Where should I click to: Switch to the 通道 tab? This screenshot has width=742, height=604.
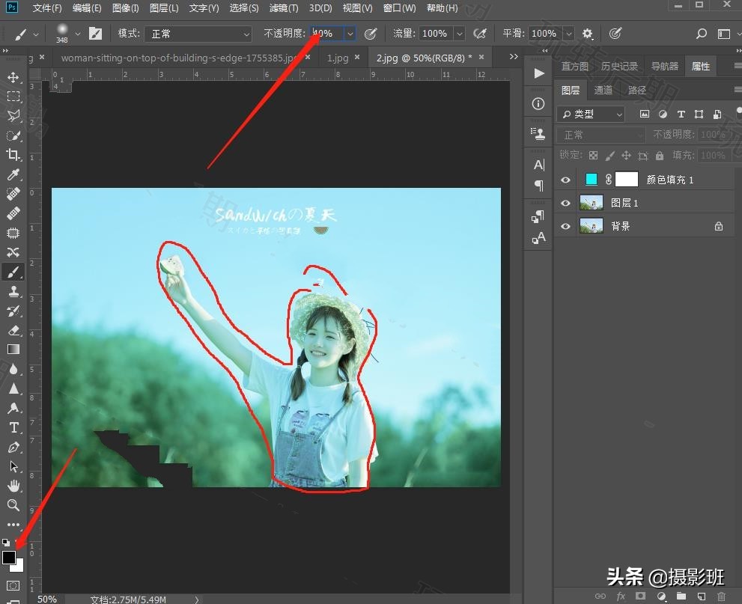click(603, 90)
